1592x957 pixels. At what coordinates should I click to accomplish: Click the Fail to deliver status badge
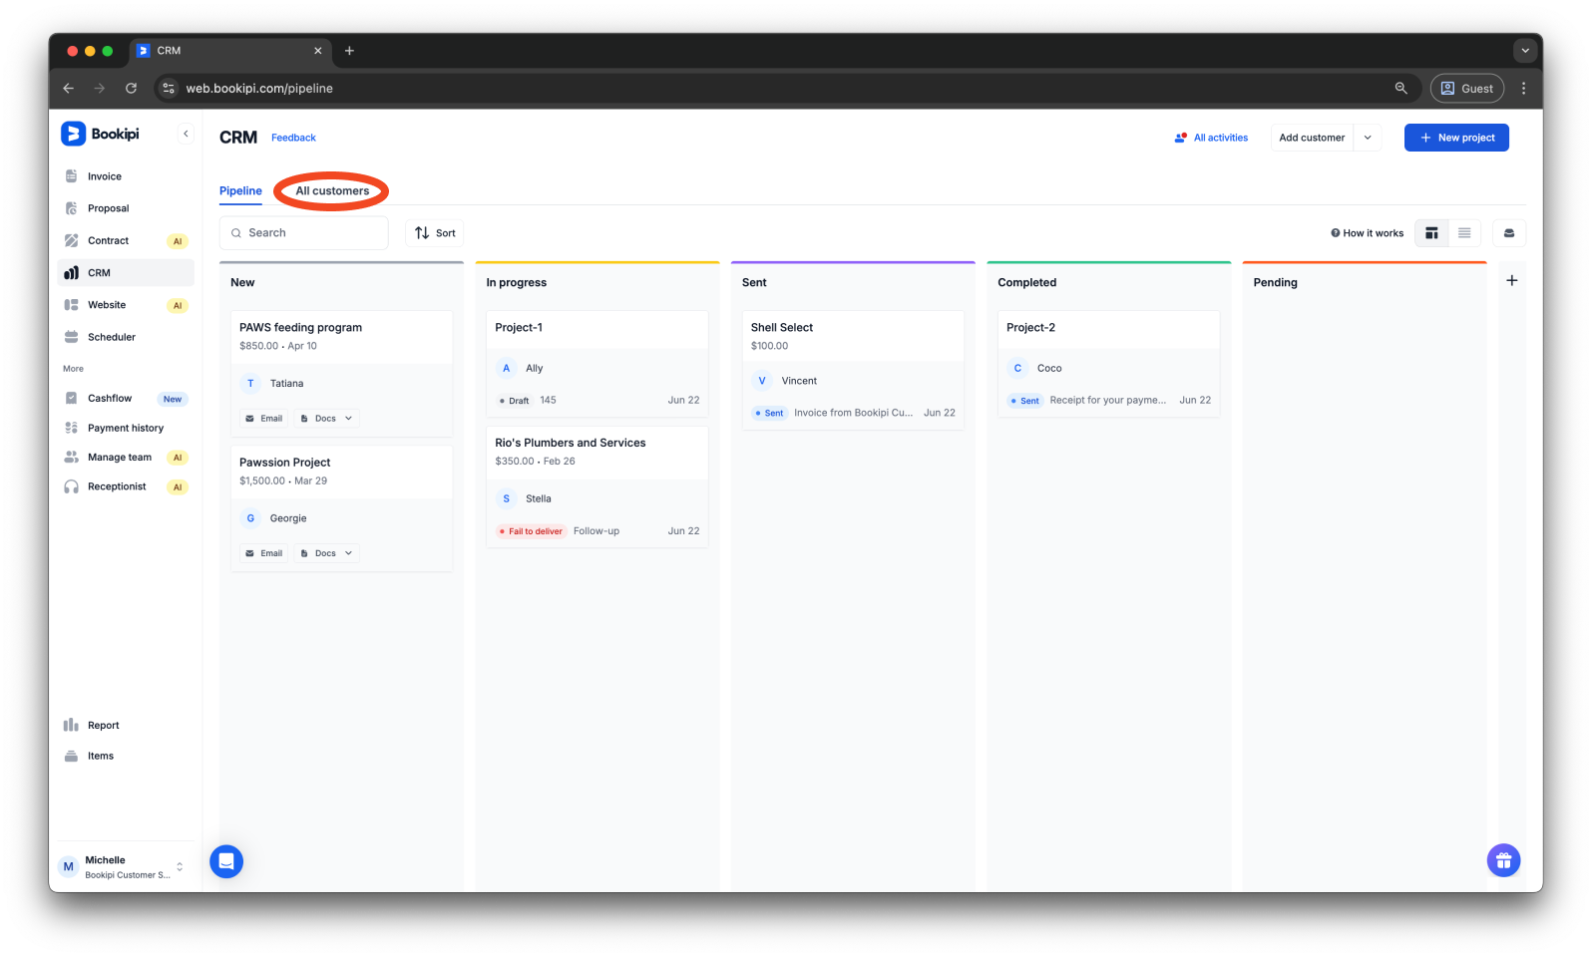[x=532, y=531]
